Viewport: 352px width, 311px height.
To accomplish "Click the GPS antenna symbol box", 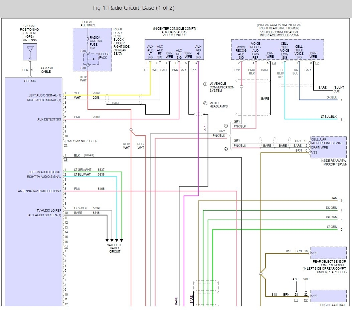I will (30, 52).
